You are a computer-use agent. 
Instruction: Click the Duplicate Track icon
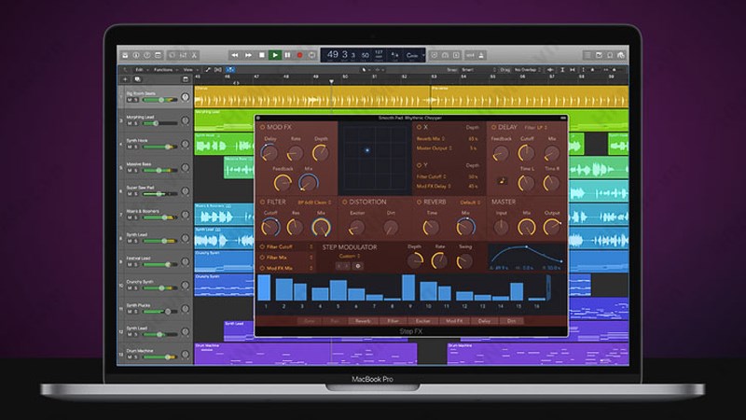pos(137,79)
